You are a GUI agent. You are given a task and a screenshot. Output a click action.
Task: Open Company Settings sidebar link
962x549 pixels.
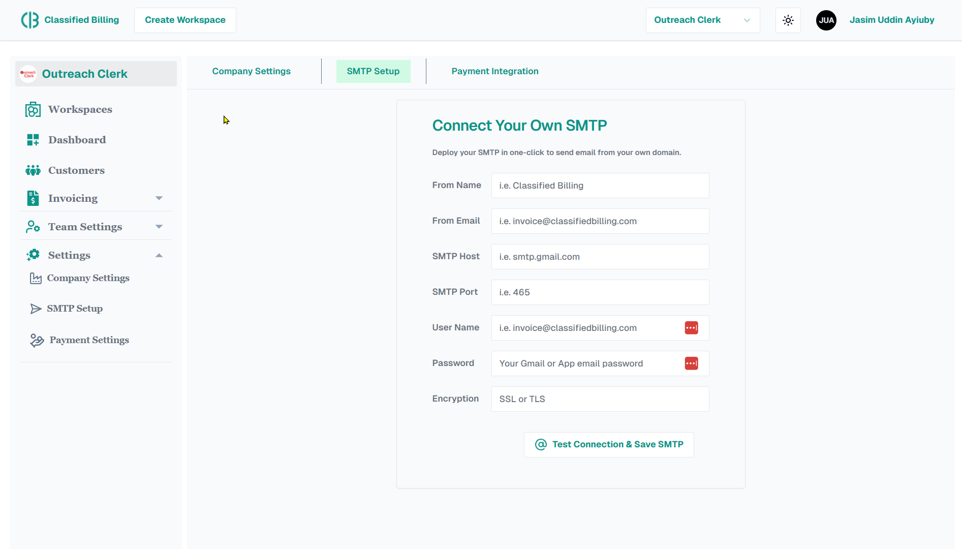point(88,278)
